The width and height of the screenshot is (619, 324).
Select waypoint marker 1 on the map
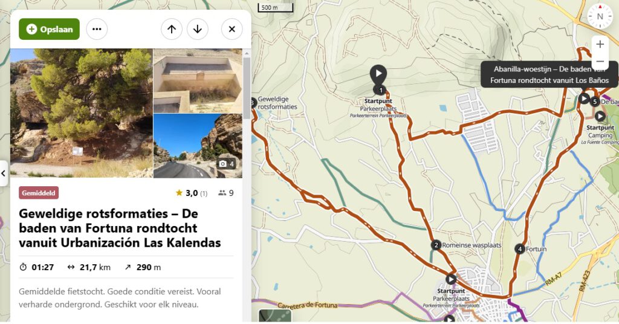380,91
